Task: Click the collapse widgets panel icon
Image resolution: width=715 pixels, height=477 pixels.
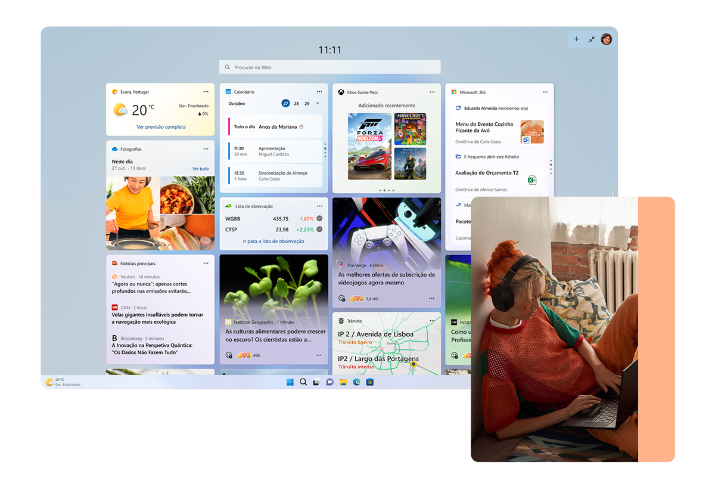Action: click(x=592, y=39)
